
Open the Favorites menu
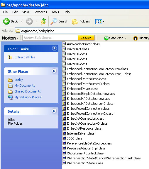pyautogui.click(x=40, y=12)
